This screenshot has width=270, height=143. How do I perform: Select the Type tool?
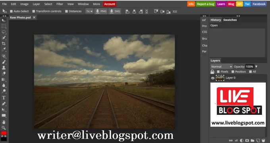pyautogui.click(x=4, y=98)
